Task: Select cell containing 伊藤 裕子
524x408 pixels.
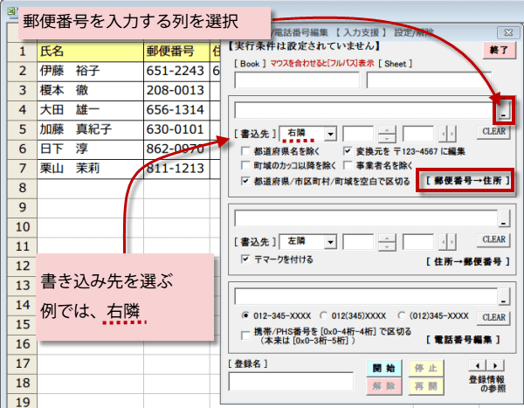Action: coord(90,72)
